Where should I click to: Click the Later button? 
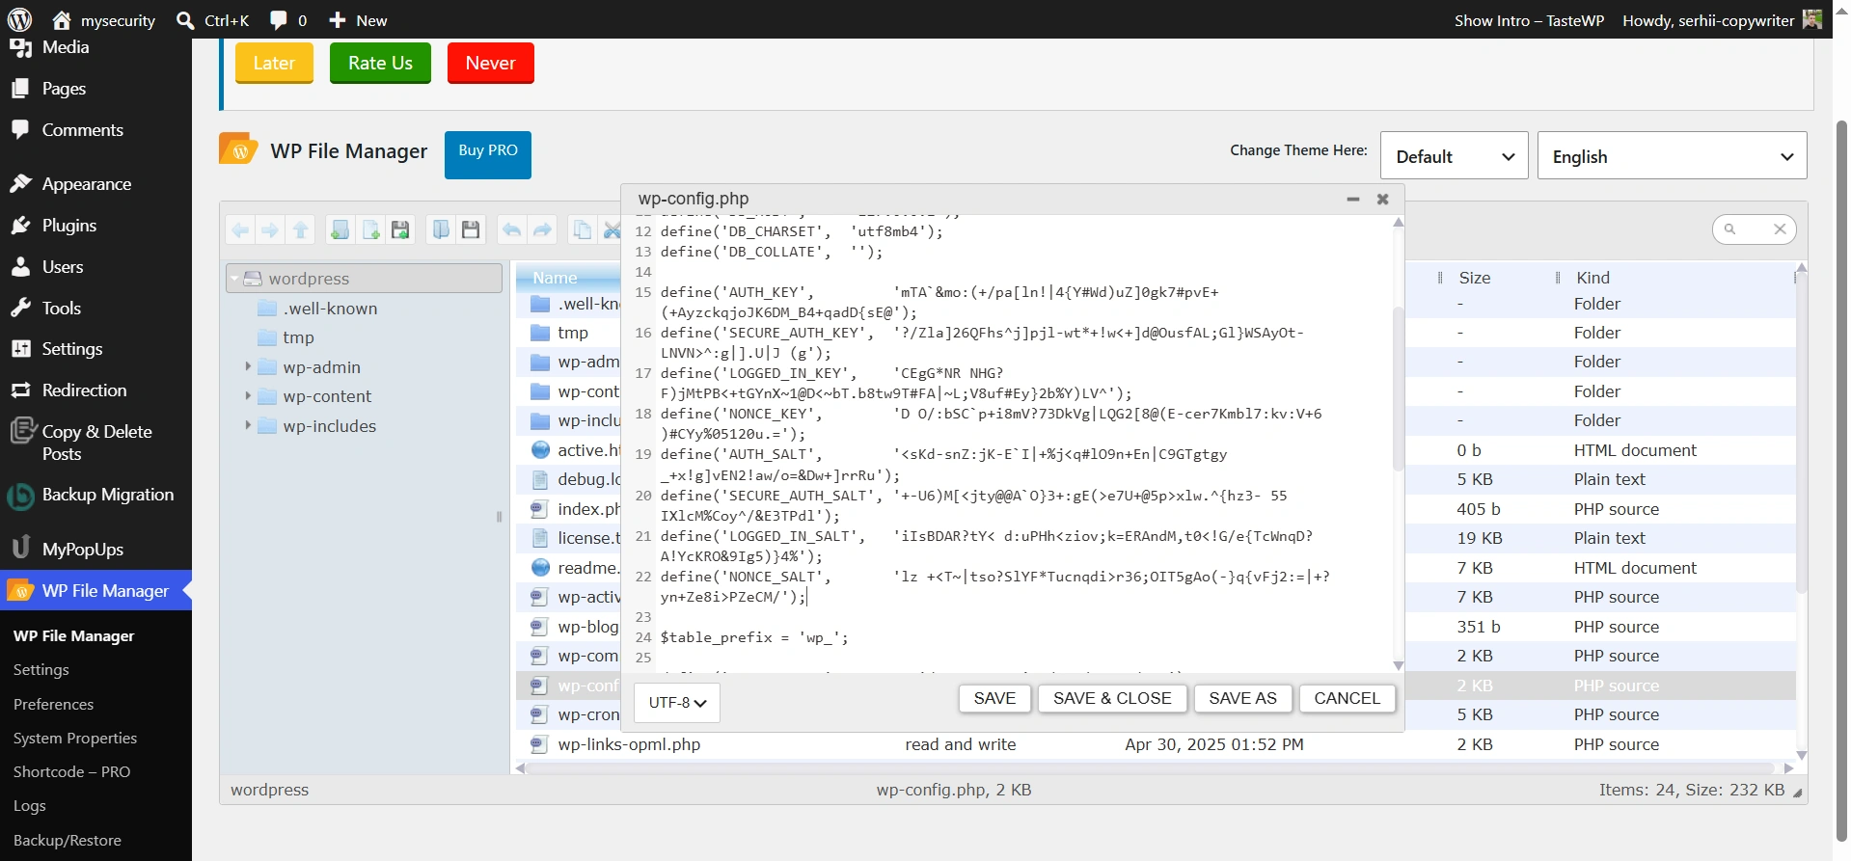[x=274, y=63]
